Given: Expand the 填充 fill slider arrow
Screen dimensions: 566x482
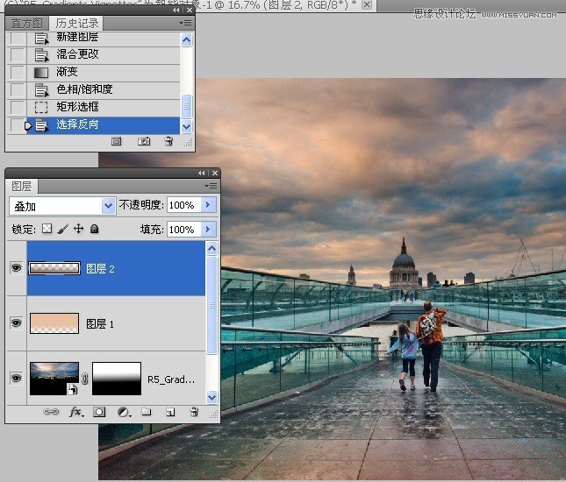Looking at the screenshot, I should tap(208, 229).
